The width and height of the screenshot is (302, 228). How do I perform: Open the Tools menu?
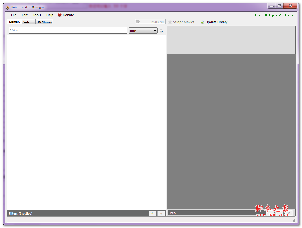[36, 15]
